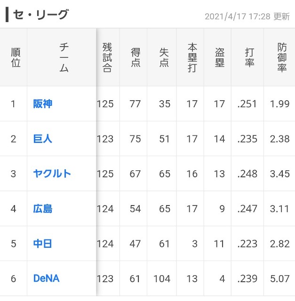Click the 防御率 column header

pos(282,57)
